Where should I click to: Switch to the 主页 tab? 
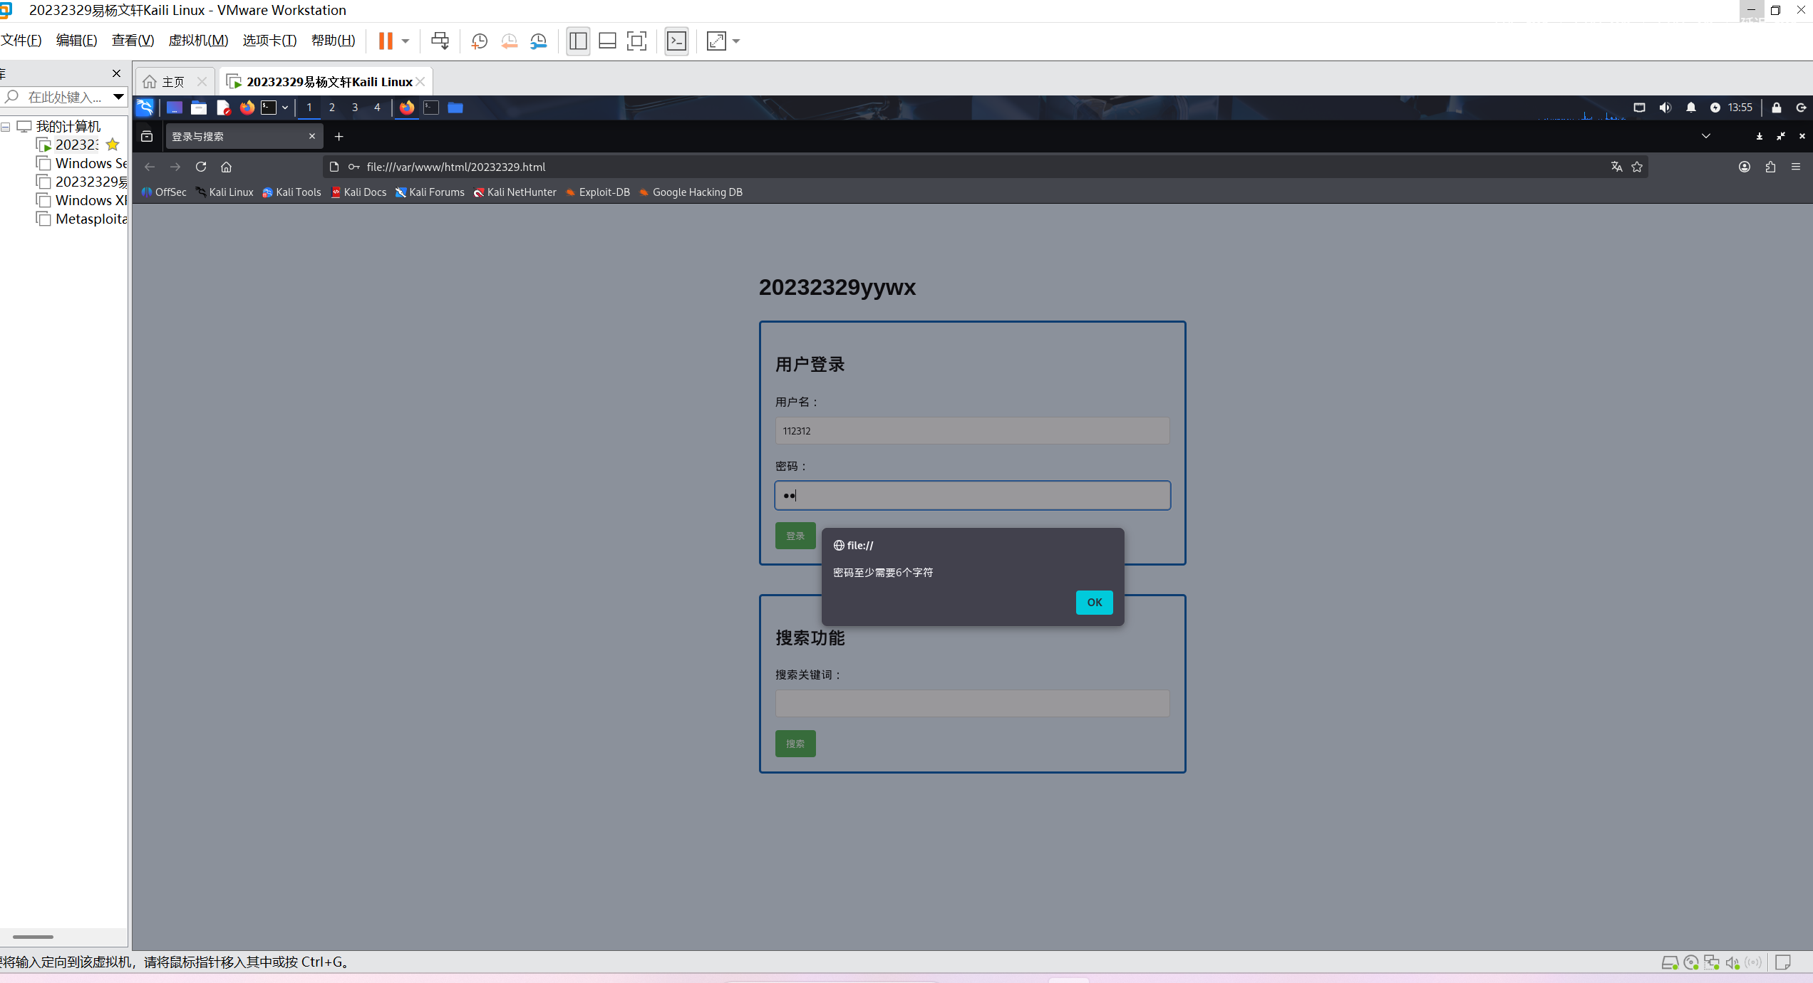pos(172,82)
